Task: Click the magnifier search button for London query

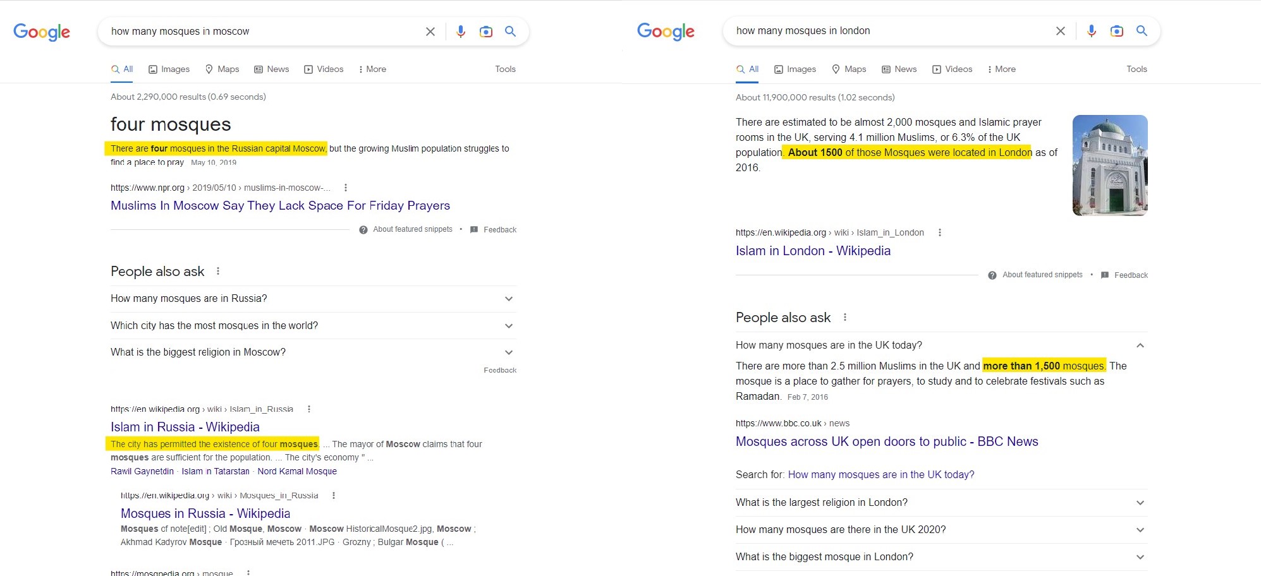Action: pyautogui.click(x=1142, y=31)
